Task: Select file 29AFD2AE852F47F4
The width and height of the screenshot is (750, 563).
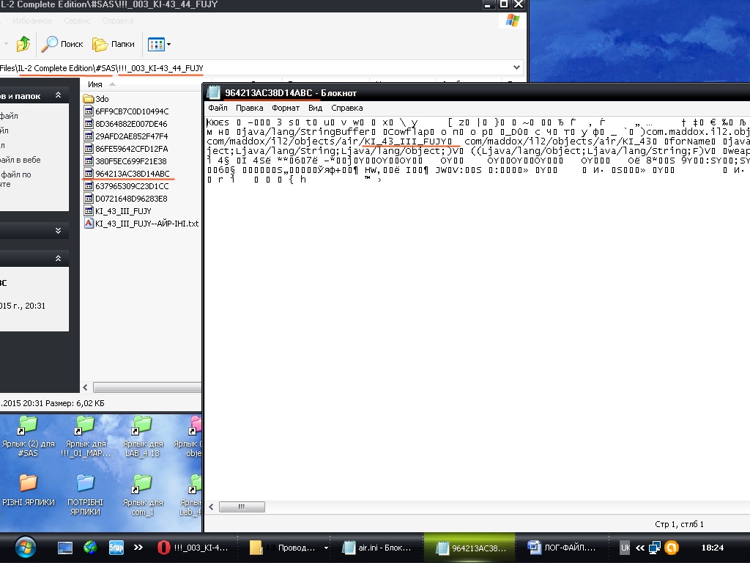Action: point(126,136)
